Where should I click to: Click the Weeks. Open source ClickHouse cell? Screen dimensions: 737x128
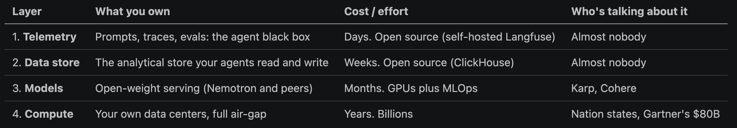coord(429,62)
